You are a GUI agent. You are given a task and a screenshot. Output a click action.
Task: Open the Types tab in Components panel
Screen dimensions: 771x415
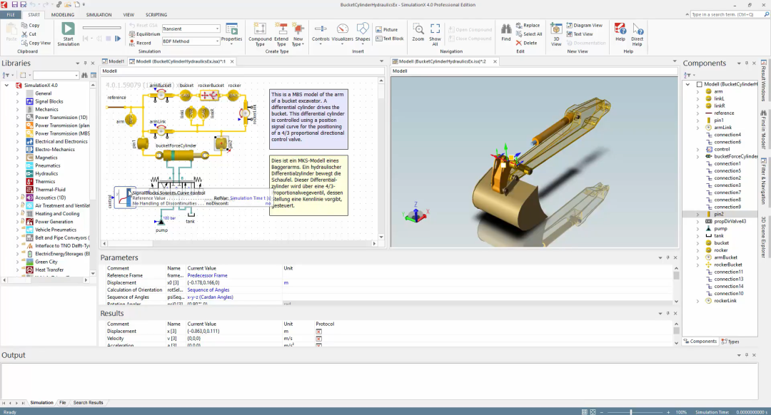(x=730, y=342)
